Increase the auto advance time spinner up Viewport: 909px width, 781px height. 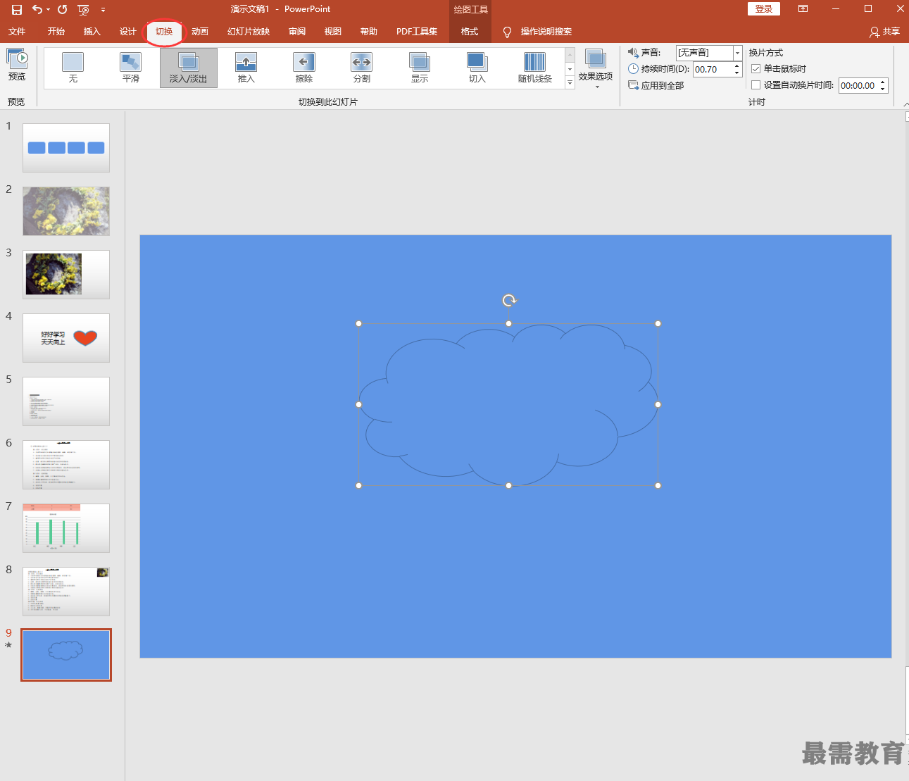tap(883, 82)
